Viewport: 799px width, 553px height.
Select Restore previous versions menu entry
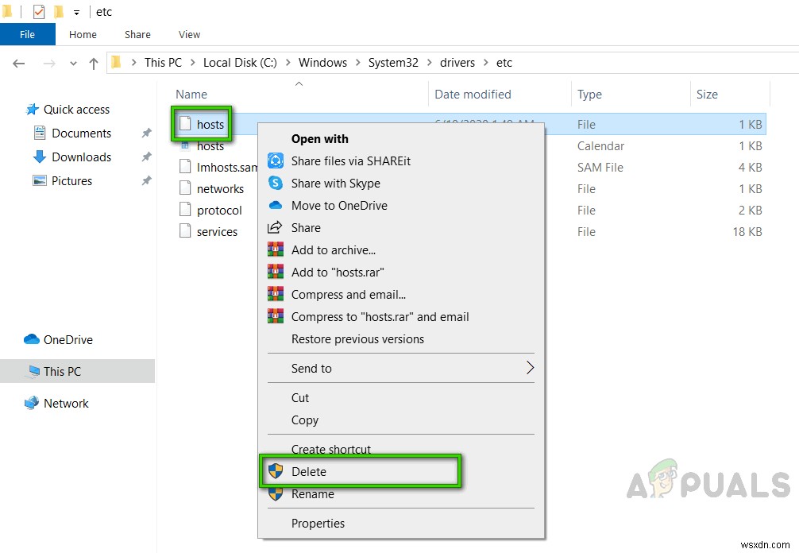(401, 339)
